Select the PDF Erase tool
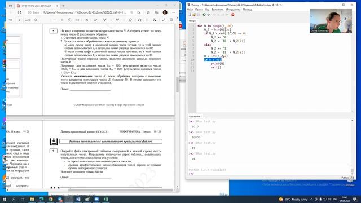This screenshot has height=203, width=361. [130, 20]
